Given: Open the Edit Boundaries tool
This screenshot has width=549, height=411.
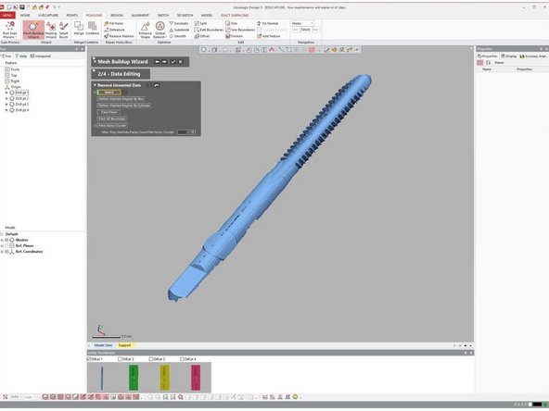Looking at the screenshot, I should coord(209,30).
